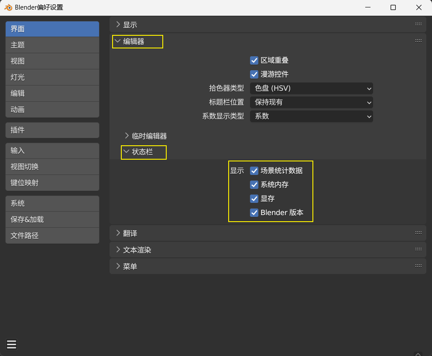Go to 动画 tab

pos(52,110)
